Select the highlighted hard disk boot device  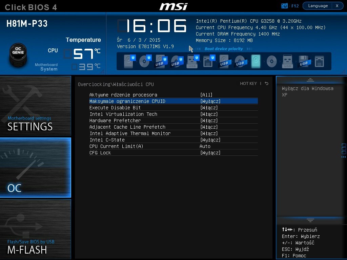click(x=256, y=61)
